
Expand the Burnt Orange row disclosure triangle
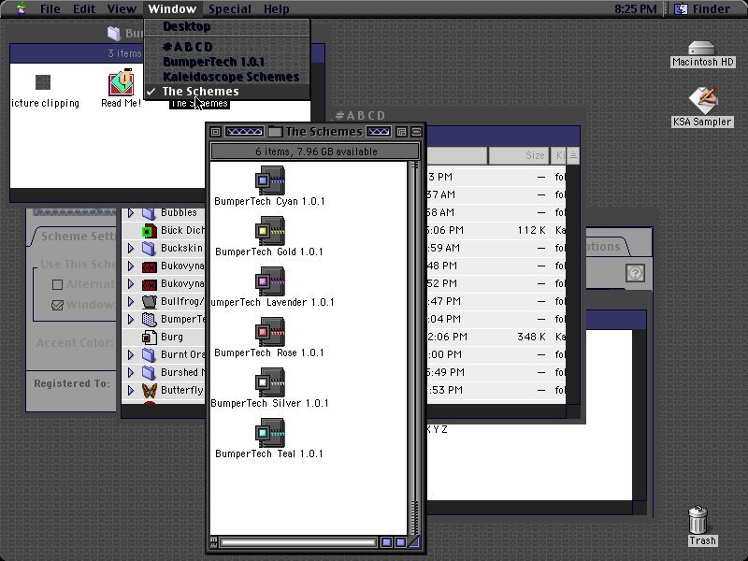coord(131,355)
